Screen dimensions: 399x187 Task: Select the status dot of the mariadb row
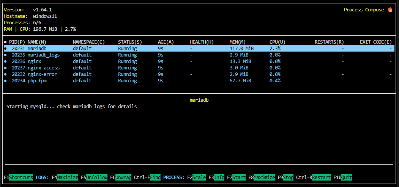tap(5, 49)
